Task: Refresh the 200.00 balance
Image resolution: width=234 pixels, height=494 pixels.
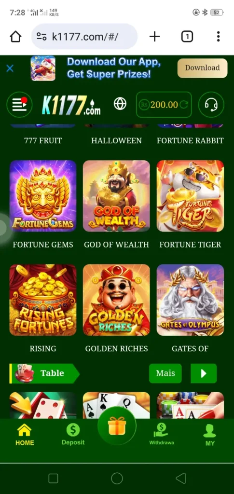Action: [183, 105]
